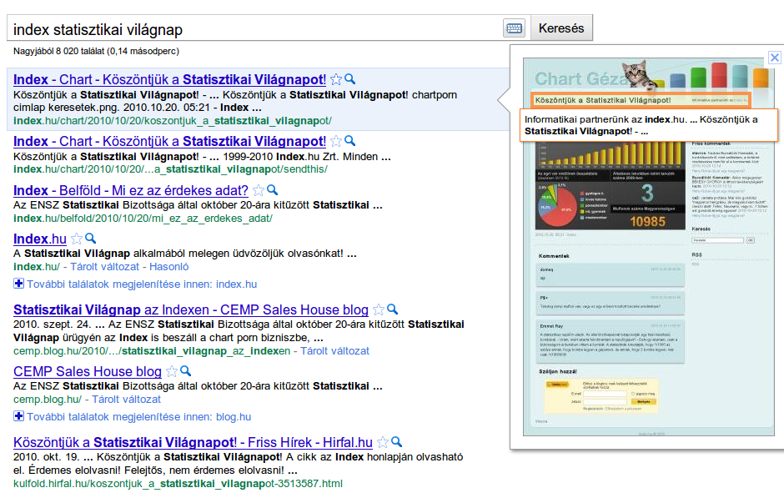Click magnifier beside 'CEMP Sales House blog' title

pyautogui.click(x=185, y=371)
